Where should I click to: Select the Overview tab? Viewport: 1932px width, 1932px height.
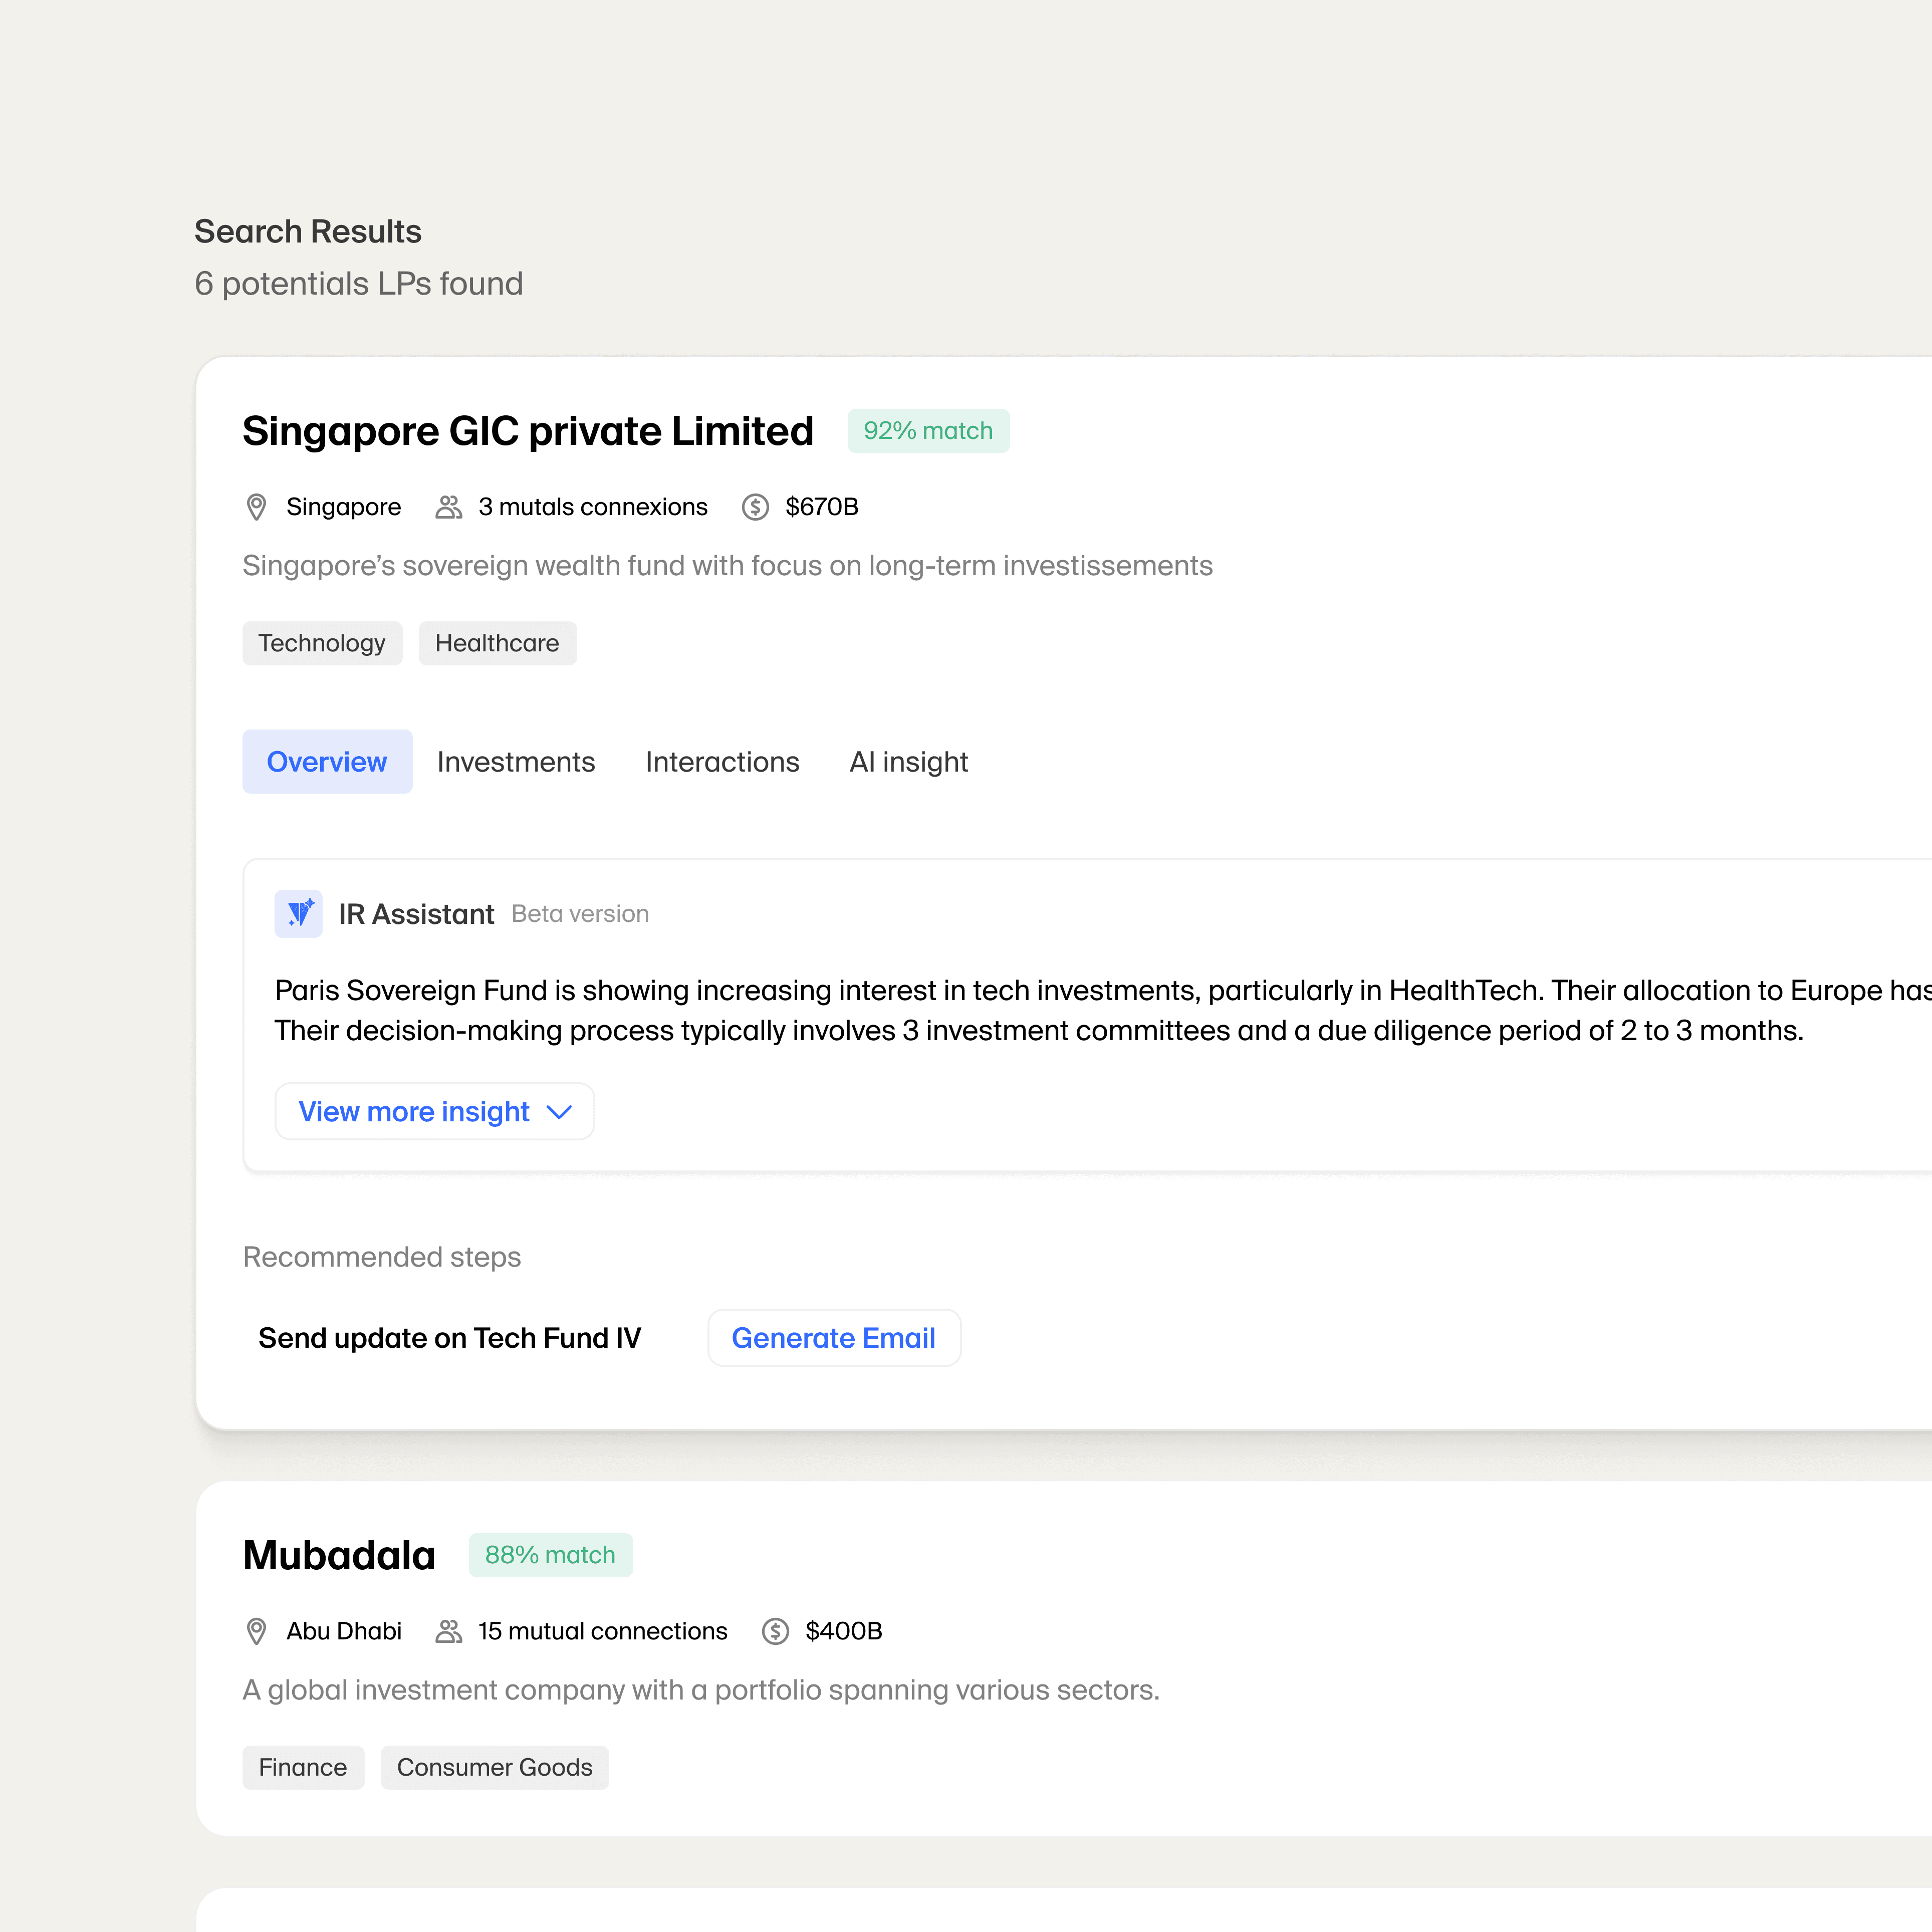(x=327, y=761)
